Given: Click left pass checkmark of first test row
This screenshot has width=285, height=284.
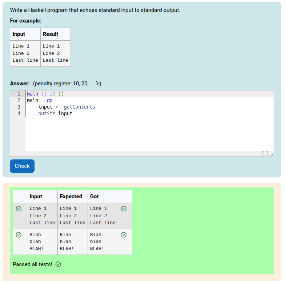Looking at the screenshot, I should click(x=19, y=208).
